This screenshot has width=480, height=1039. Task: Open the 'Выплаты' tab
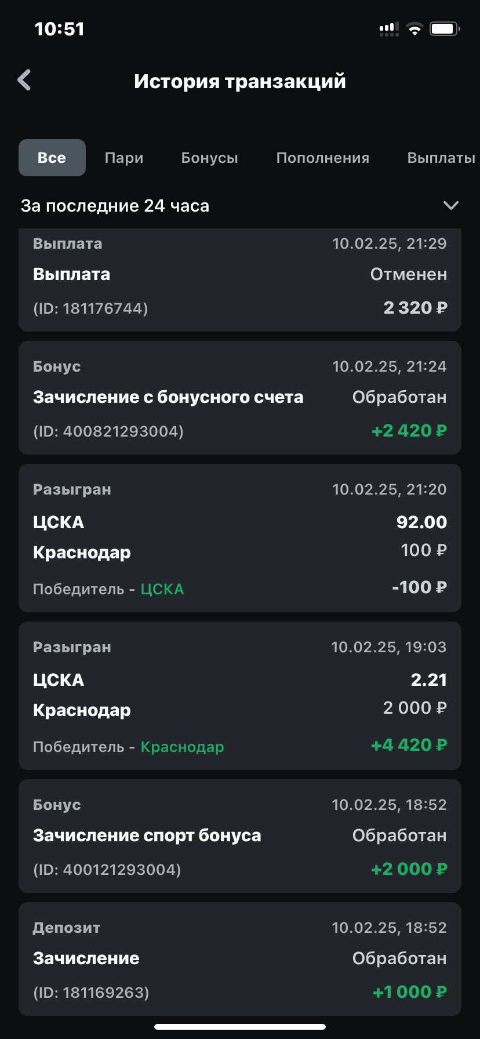click(x=441, y=158)
